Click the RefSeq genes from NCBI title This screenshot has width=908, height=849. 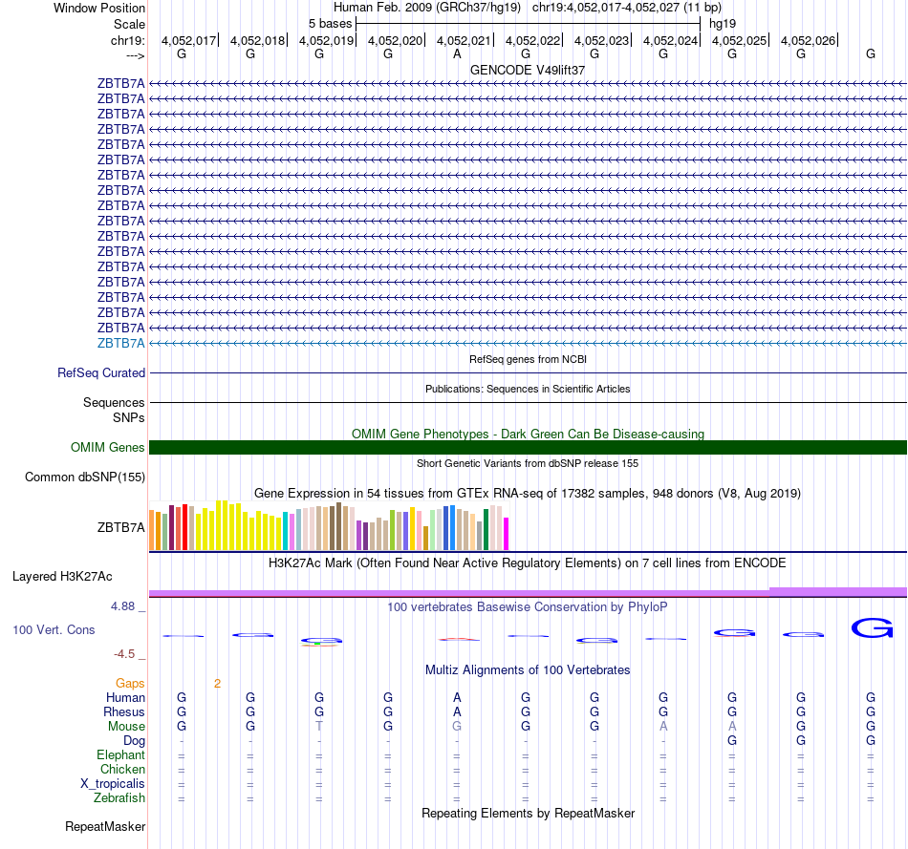coord(528,359)
